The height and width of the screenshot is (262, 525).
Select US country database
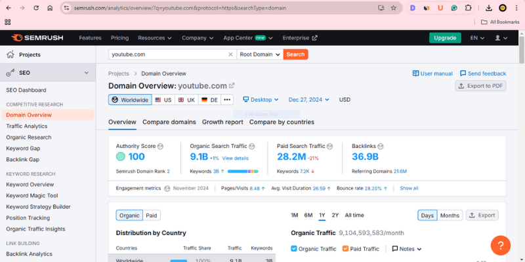click(x=163, y=100)
